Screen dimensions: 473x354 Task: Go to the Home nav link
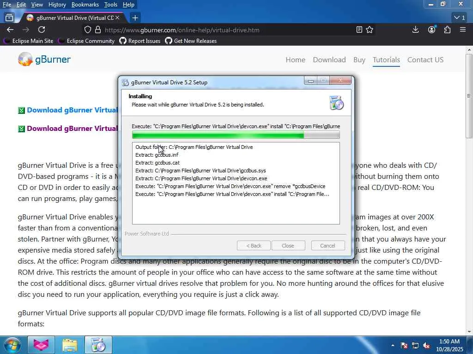click(295, 59)
